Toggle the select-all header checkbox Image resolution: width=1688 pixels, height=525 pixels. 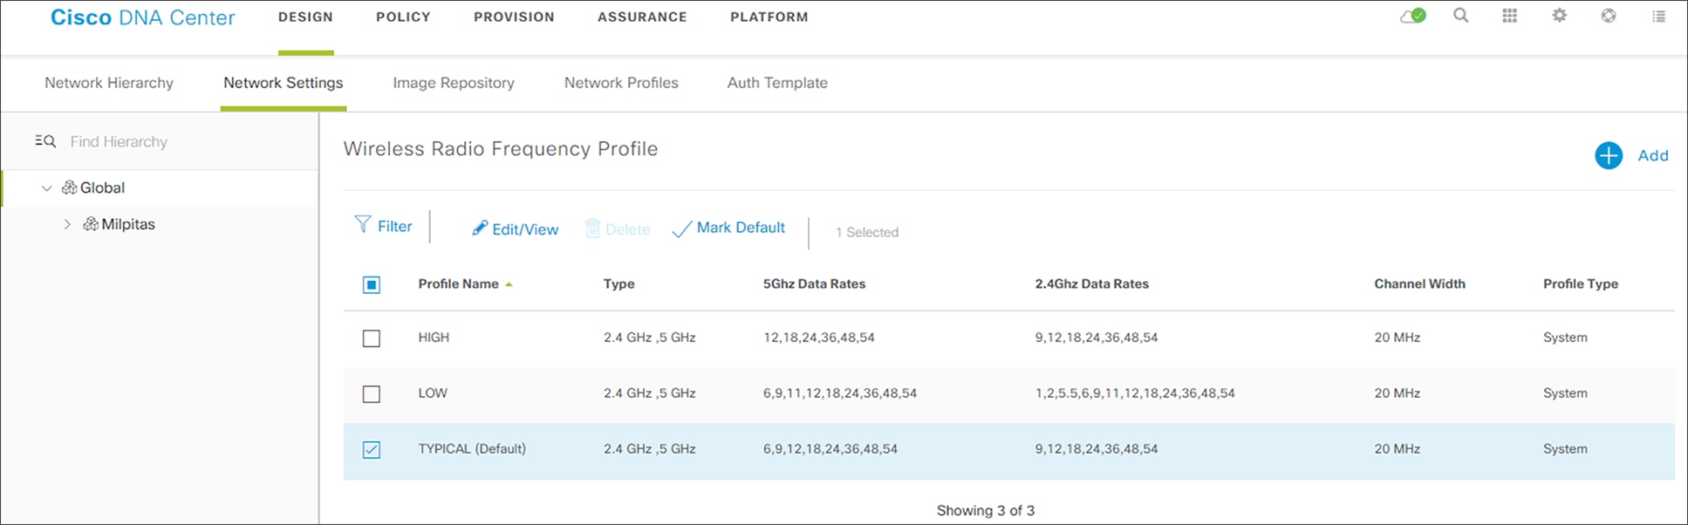[x=372, y=285]
